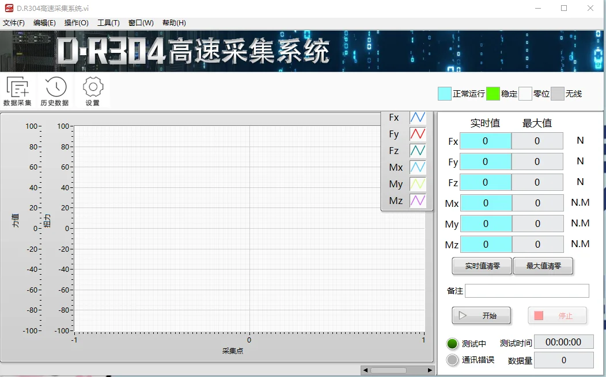Click the 稳定 green color swatch
The image size is (606, 377).
click(493, 94)
